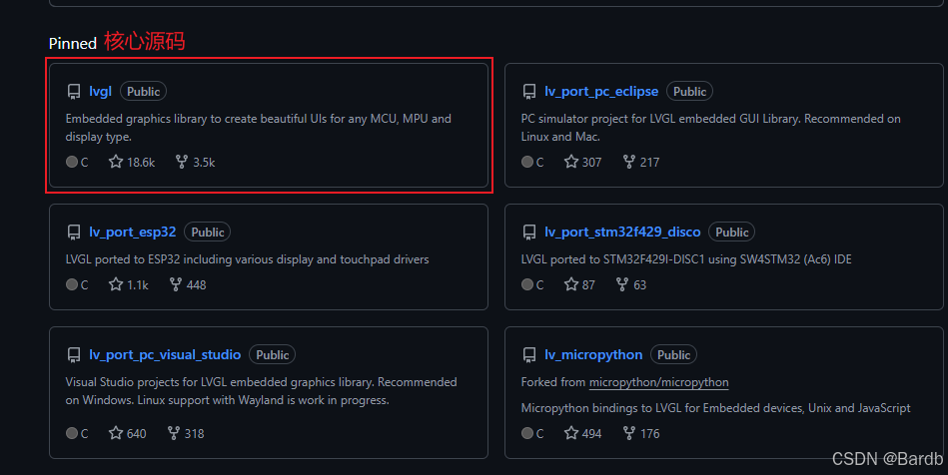Click the C language dot in lv_port_esp32 card
Screen dimensions: 948x475
(x=71, y=284)
